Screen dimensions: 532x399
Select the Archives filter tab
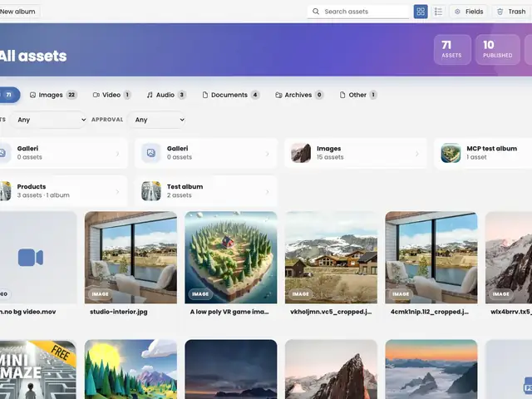(299, 95)
